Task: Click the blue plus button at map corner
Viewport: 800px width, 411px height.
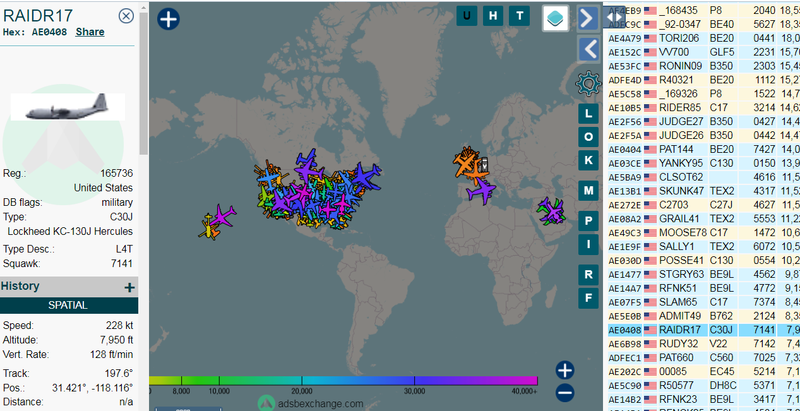Action: pos(168,19)
